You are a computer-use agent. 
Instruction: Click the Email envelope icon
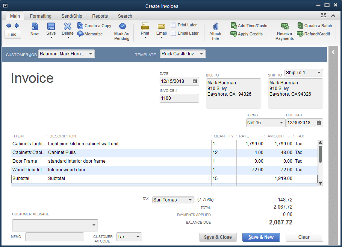[x=161, y=26]
